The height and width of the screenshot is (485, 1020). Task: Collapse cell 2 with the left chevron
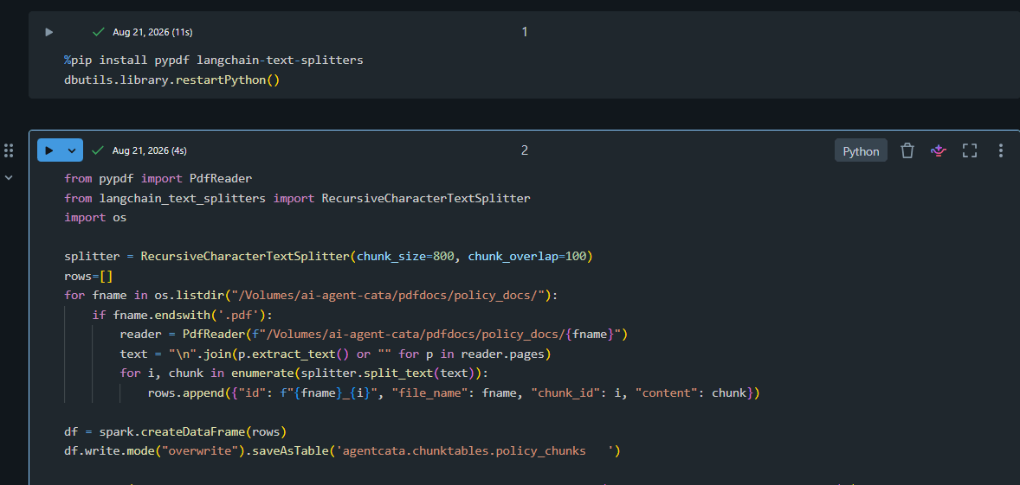pos(10,177)
